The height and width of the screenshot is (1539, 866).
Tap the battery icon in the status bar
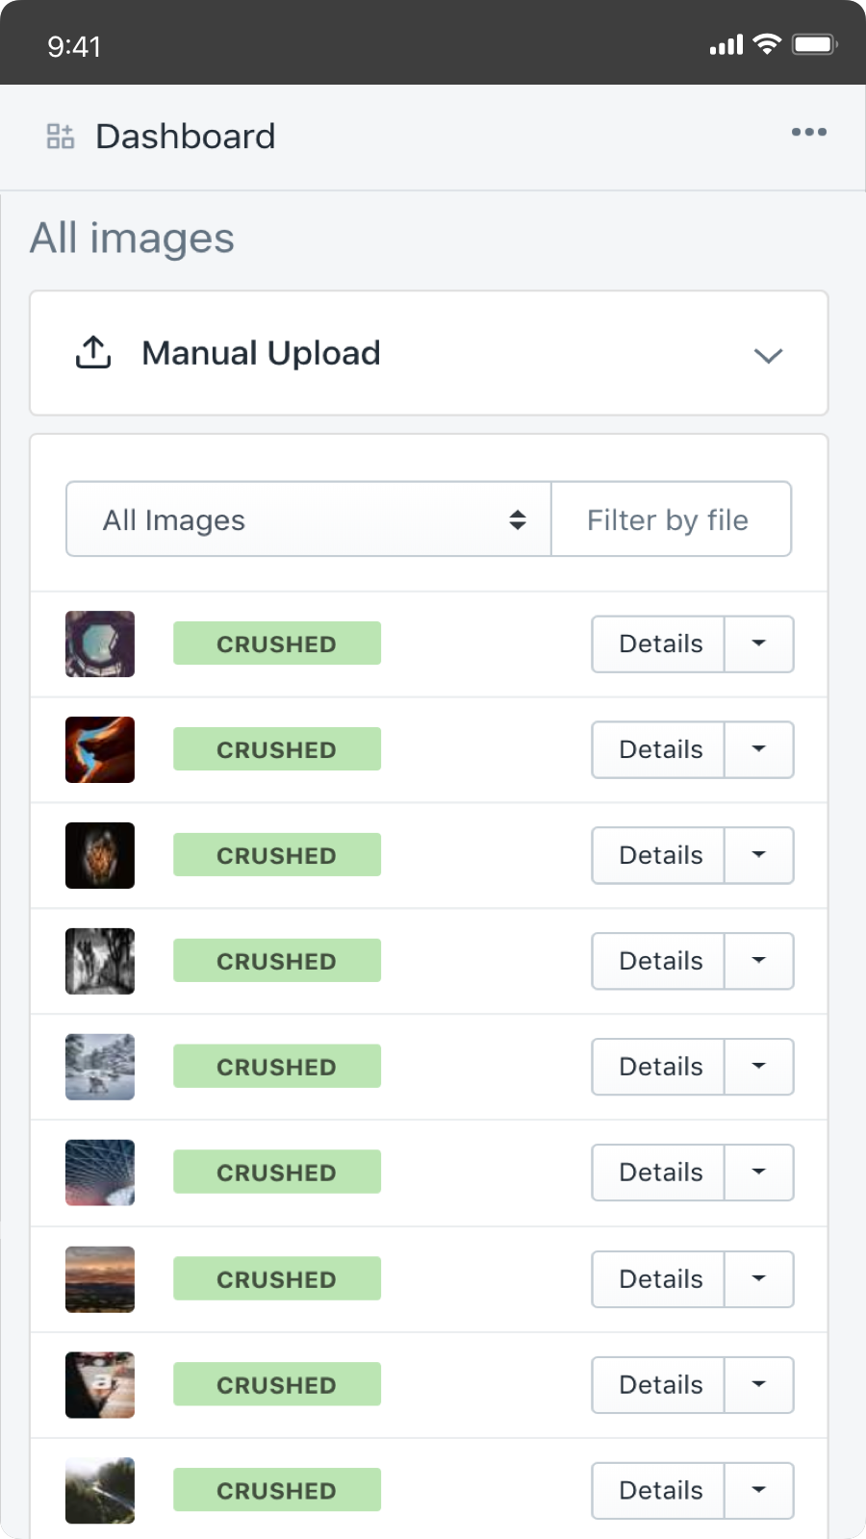tap(813, 44)
